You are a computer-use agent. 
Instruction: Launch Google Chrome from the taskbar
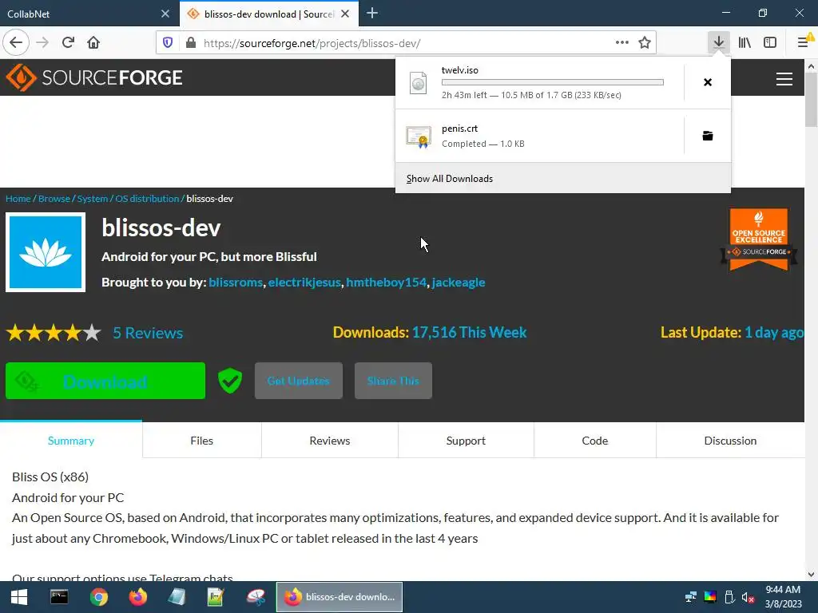click(98, 597)
